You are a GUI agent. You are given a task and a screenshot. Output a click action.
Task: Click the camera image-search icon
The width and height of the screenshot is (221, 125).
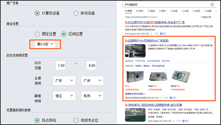coord(212,4)
